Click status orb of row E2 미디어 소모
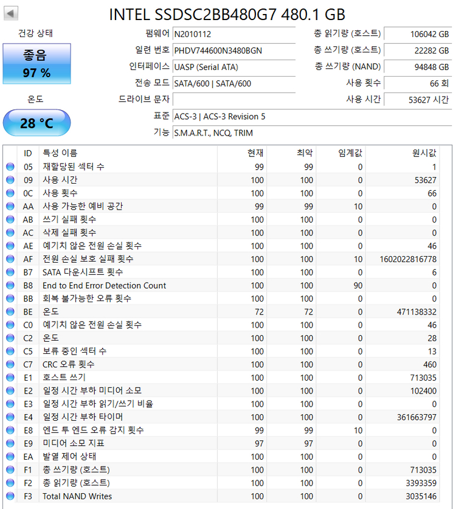The width and height of the screenshot is (456, 509). pos(10,390)
